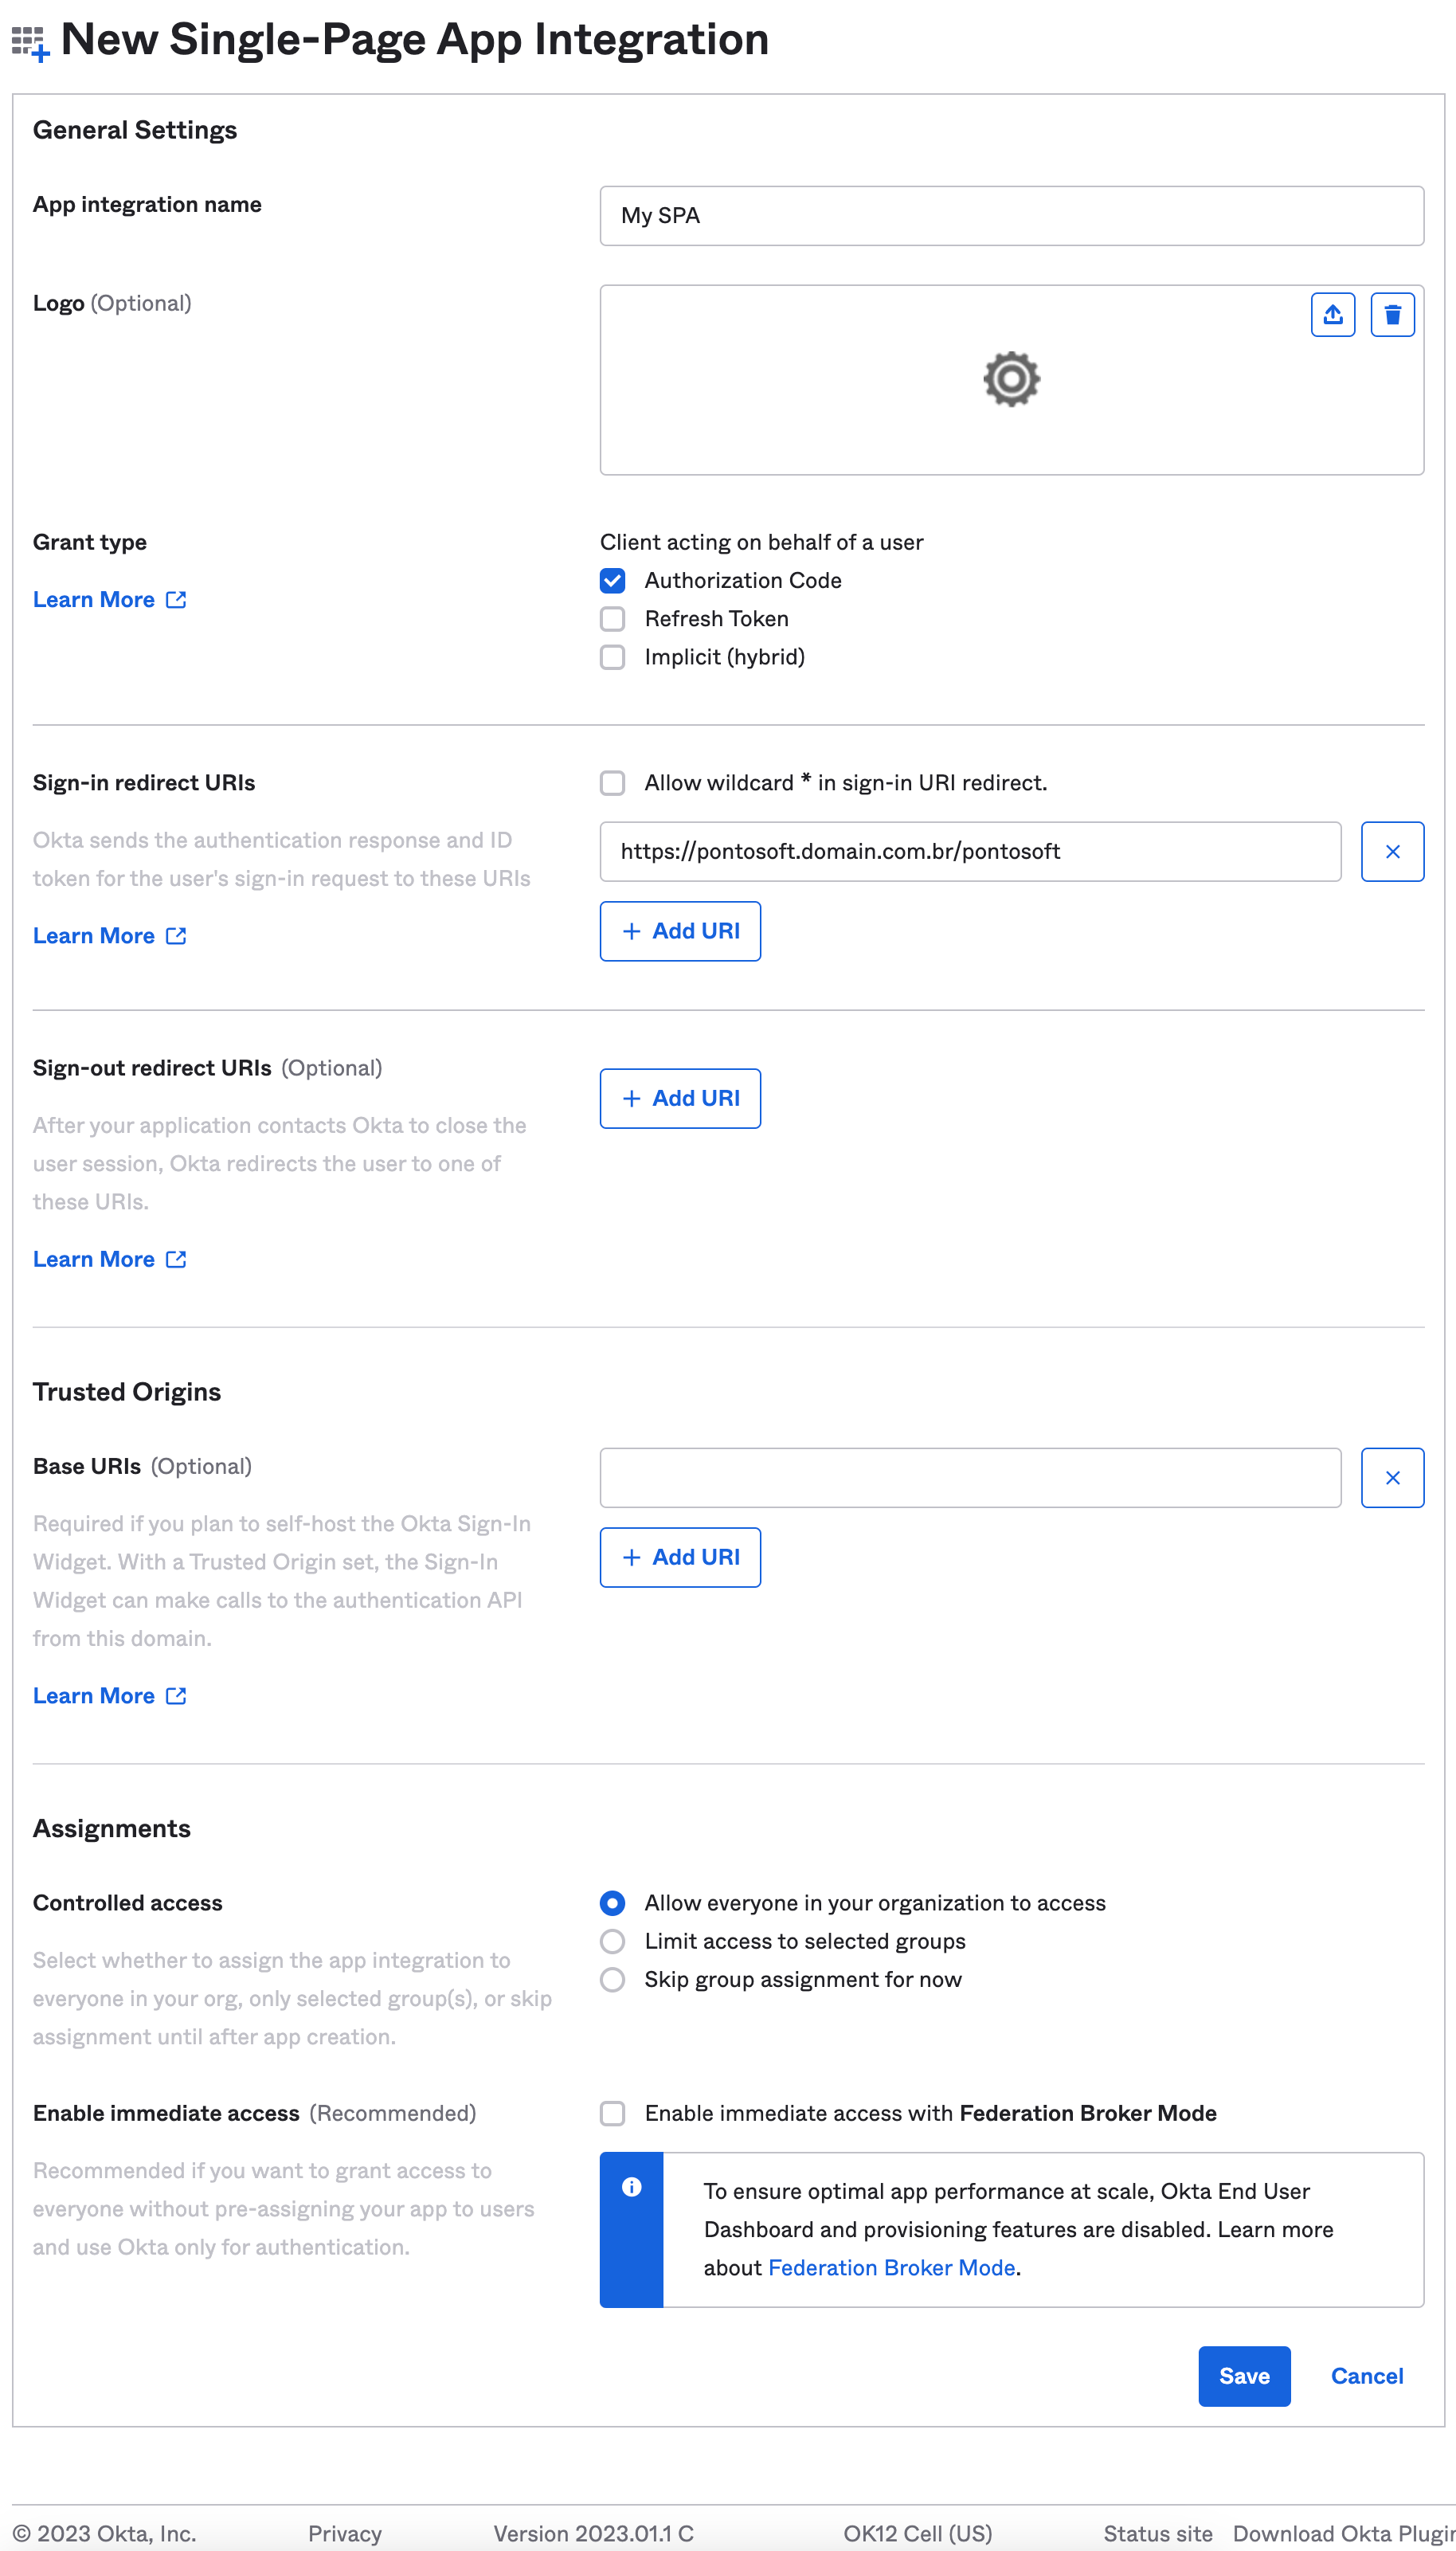Screen dimensions: 1456x2551
Task: Click the app grid icon beside page title
Action: [x=30, y=43]
